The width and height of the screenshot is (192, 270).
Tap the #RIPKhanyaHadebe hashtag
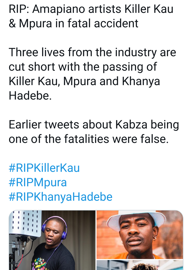(61, 197)
